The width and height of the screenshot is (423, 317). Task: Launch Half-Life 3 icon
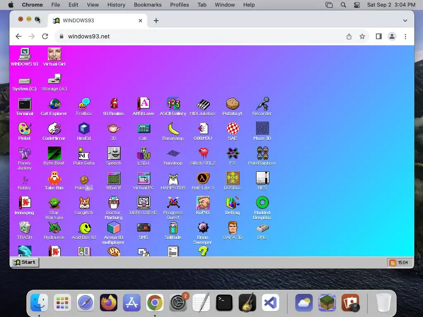click(203, 181)
